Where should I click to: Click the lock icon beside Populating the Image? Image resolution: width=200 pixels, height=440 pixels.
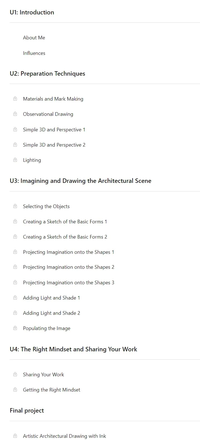point(15,328)
